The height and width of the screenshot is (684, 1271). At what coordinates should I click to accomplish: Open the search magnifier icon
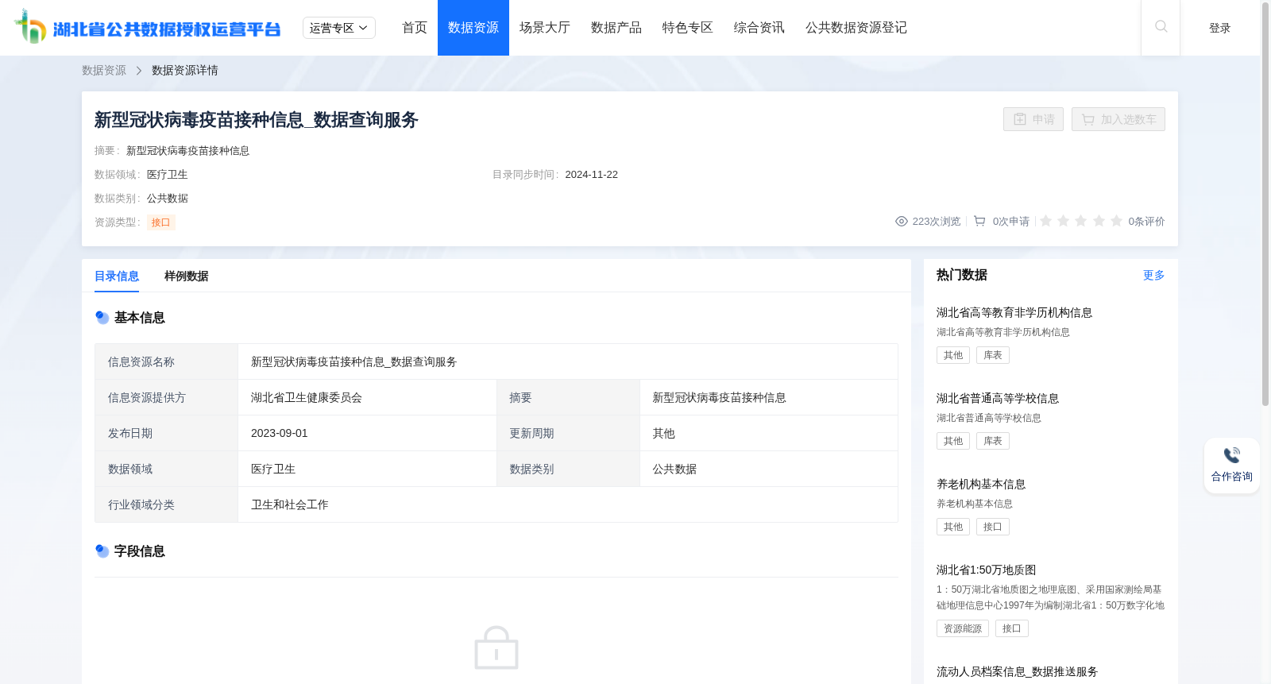pyautogui.click(x=1161, y=27)
